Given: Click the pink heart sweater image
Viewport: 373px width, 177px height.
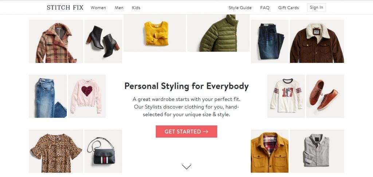Looking at the screenshot, I should pos(87,96).
